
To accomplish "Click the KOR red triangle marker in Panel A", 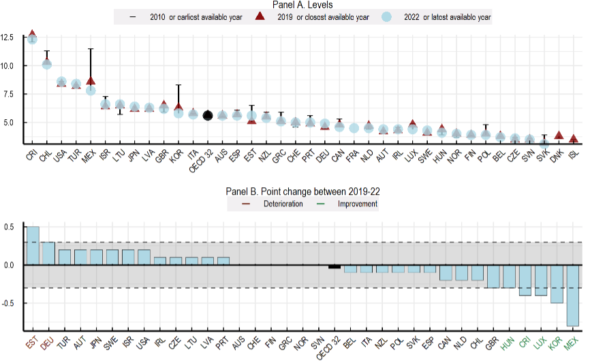I will tap(178, 106).
